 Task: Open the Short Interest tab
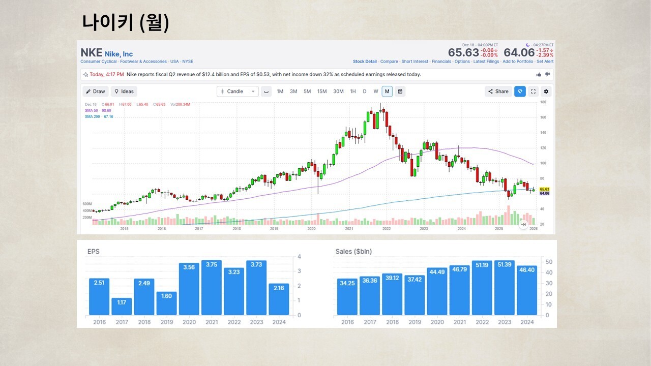415,62
